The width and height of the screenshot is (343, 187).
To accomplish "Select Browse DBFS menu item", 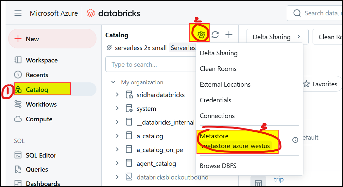I will tap(249, 166).
